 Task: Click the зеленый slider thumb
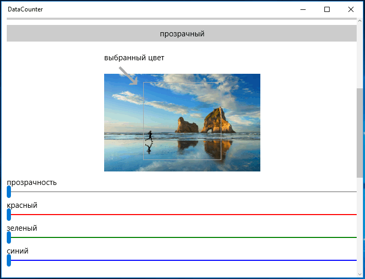click(9, 237)
